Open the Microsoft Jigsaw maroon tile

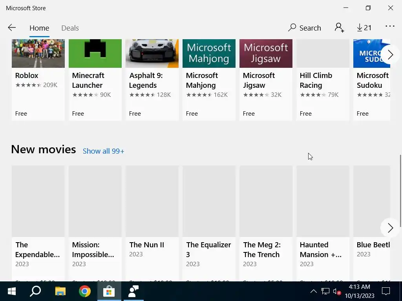[266, 53]
